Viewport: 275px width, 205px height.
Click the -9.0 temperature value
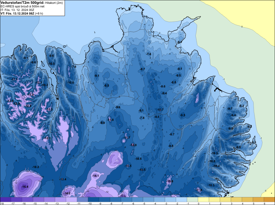178,75
